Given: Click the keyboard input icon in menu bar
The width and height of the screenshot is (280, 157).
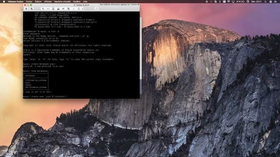Looking at the screenshot, I should point(224,2).
